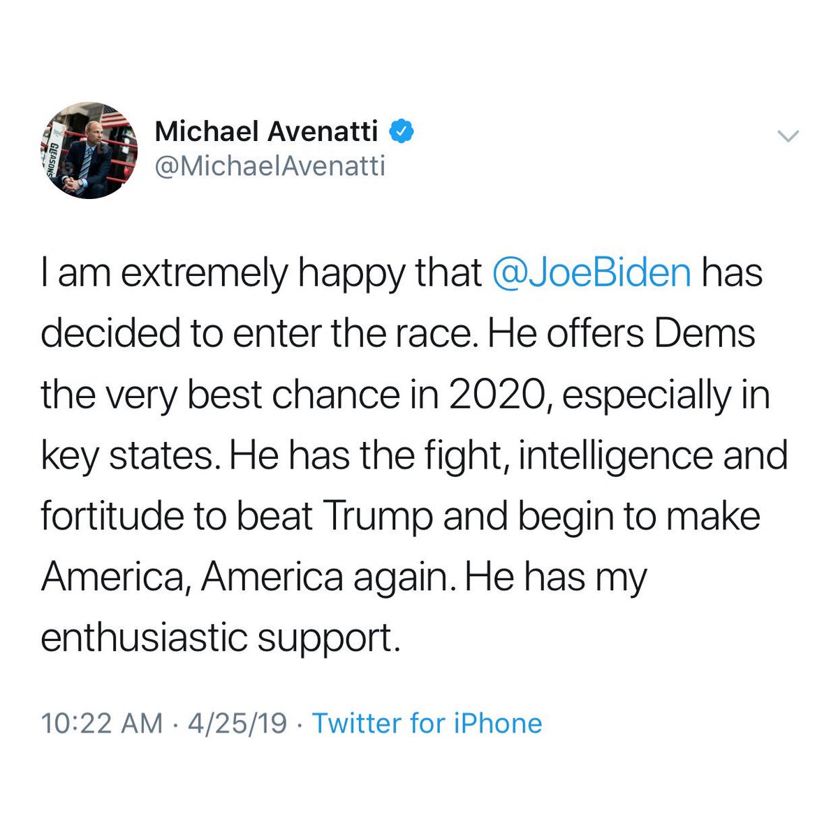838x838 pixels.
Task: Open Michael Avenatti's profile picture
Action: (89, 150)
